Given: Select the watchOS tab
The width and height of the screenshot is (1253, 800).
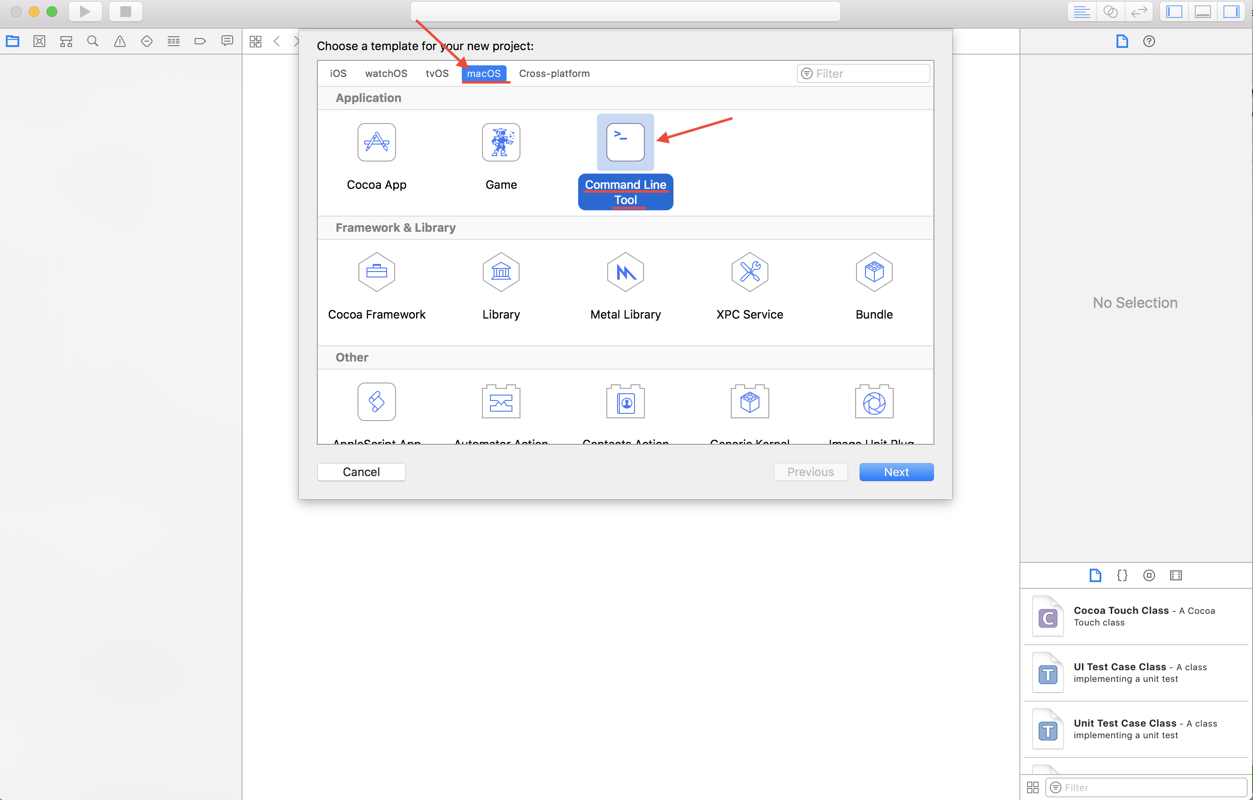Looking at the screenshot, I should pyautogui.click(x=386, y=73).
